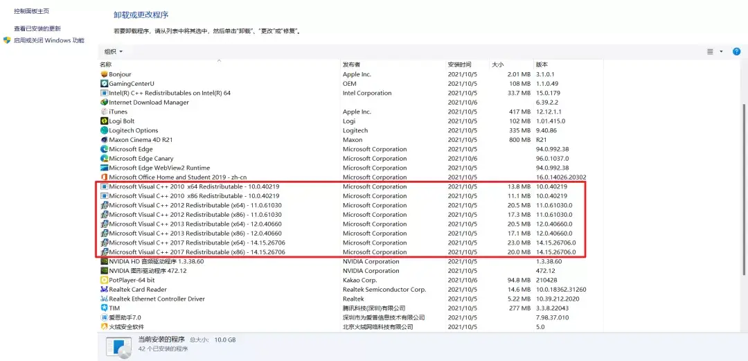Select Visual C++ 2017 Redistributable (x64) row
The image size is (748, 361).
click(350, 243)
